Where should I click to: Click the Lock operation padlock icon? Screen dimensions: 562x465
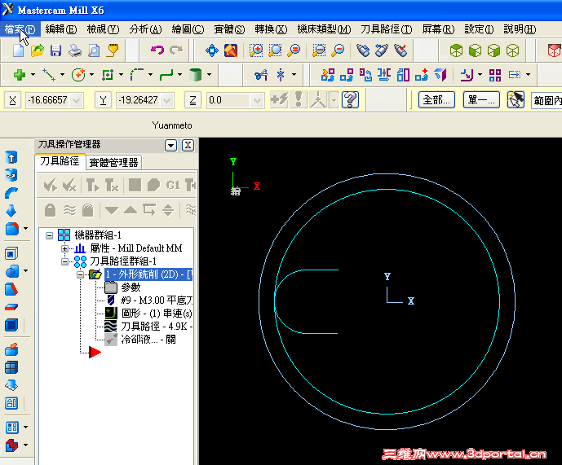coord(51,210)
